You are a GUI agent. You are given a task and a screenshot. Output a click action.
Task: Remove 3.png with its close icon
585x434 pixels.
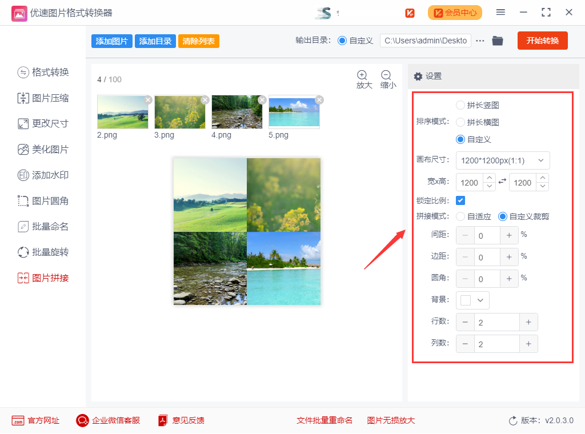pos(205,99)
